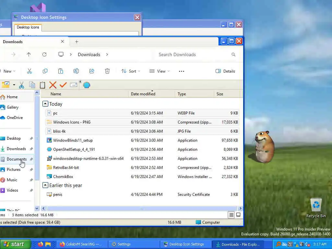Click the chevron after Downloads in the address bar
Image resolution: width=332 pixels, height=249 pixels.
107,54
